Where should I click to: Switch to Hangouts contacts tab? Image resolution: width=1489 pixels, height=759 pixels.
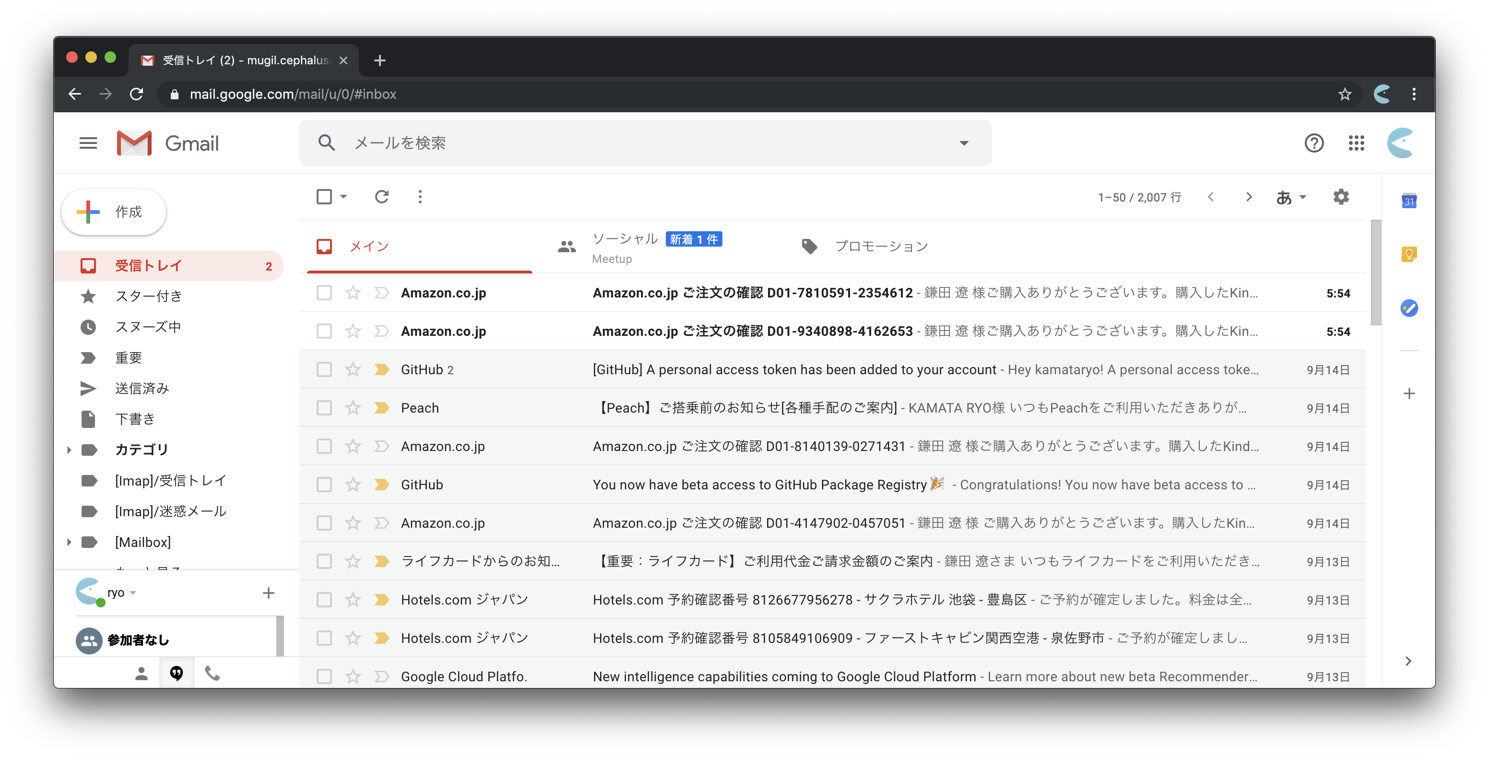142,674
